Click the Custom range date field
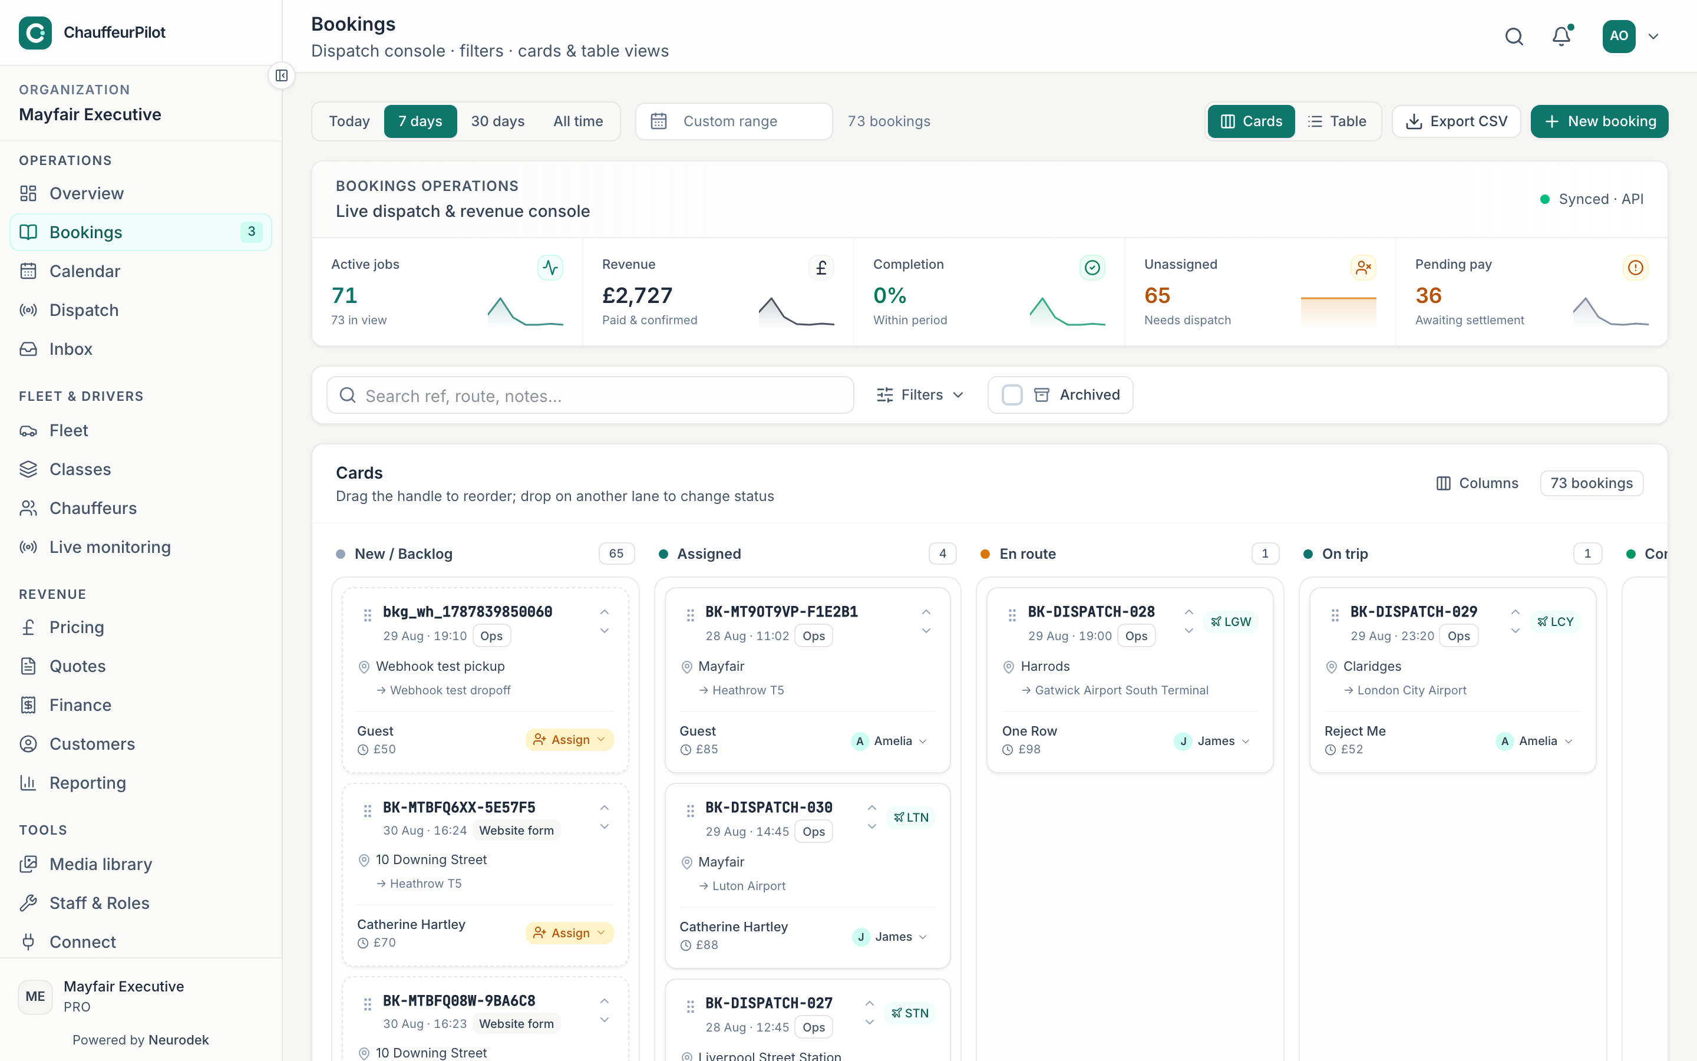 point(734,121)
